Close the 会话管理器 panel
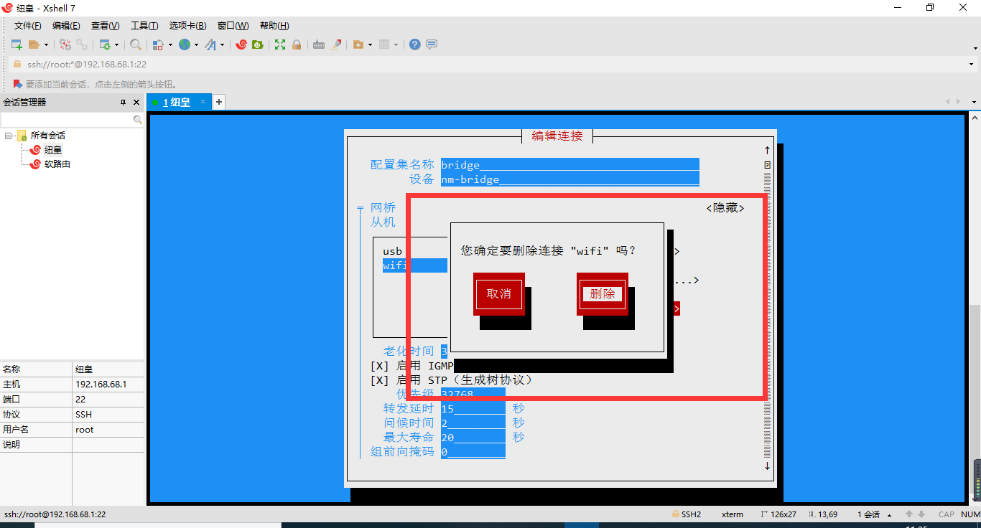Viewport: 981px width, 528px height. point(136,103)
